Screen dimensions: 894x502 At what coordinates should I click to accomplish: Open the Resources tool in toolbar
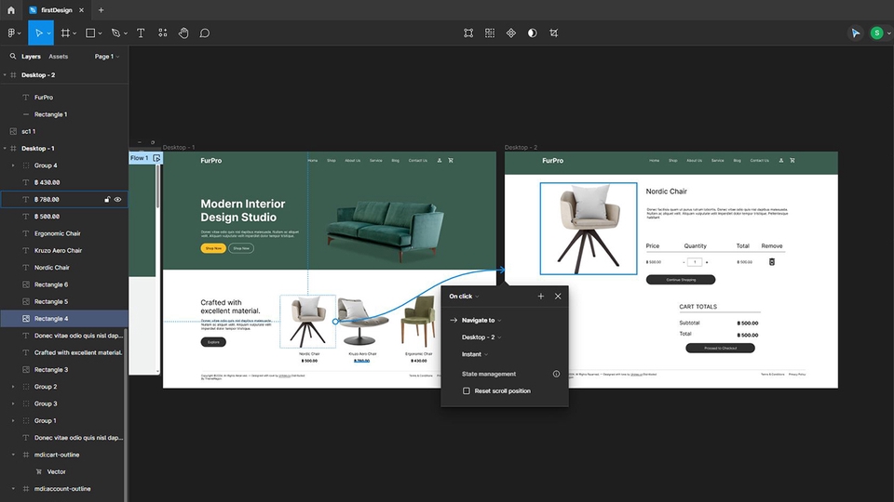tap(163, 33)
